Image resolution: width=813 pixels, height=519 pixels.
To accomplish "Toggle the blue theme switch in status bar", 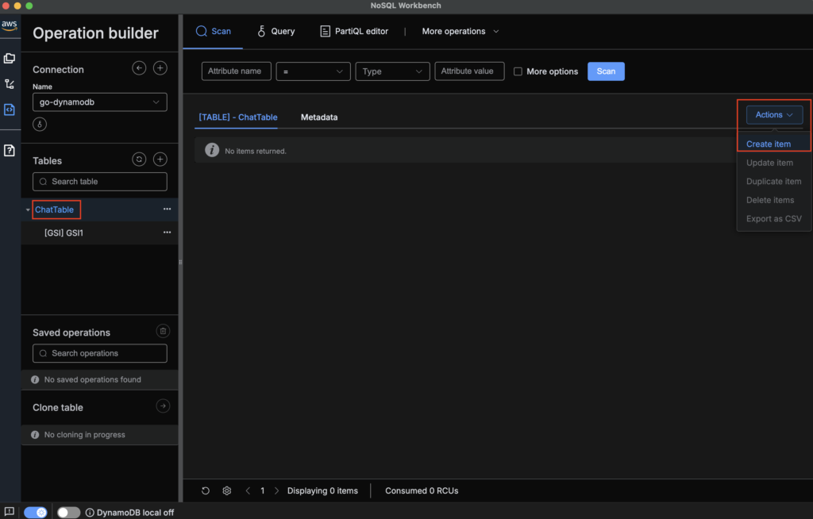I will [x=35, y=513].
